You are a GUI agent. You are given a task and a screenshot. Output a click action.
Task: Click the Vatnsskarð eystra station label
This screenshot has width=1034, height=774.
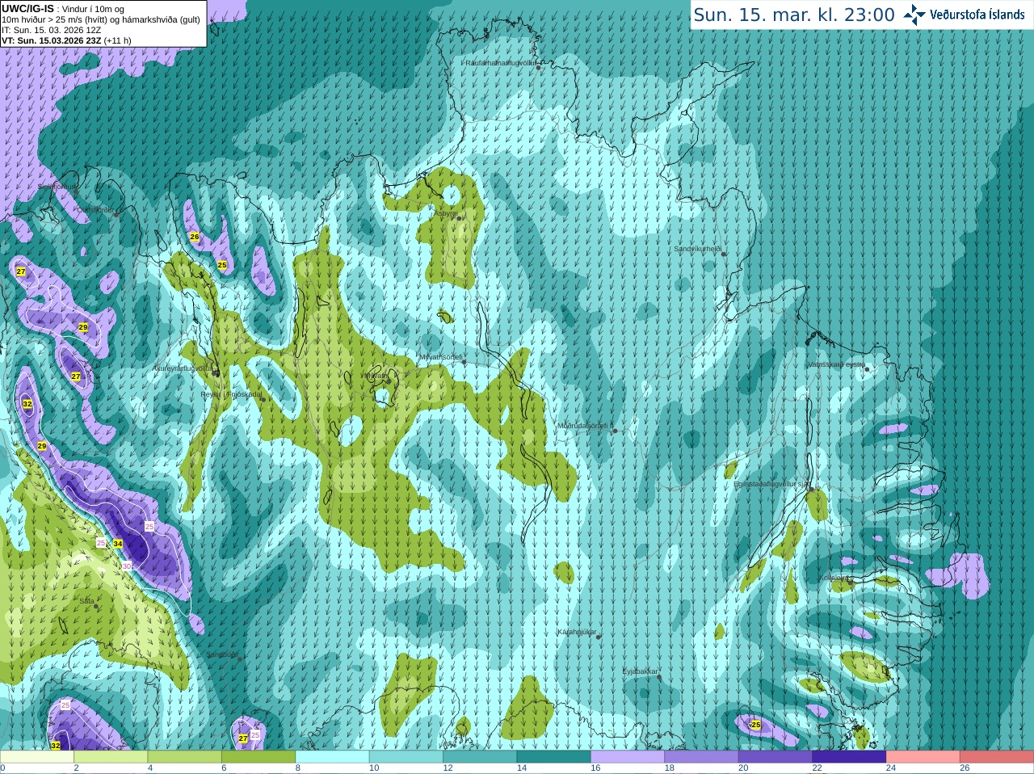[836, 364]
